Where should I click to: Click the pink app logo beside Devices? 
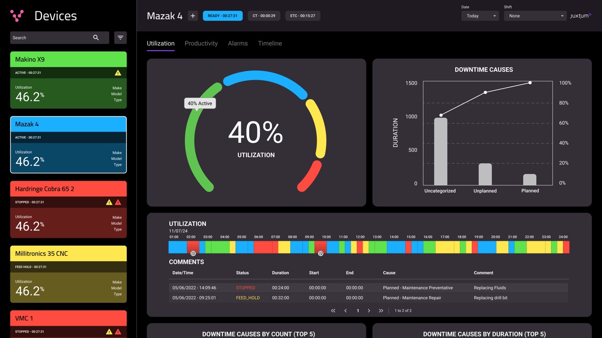[x=17, y=16]
